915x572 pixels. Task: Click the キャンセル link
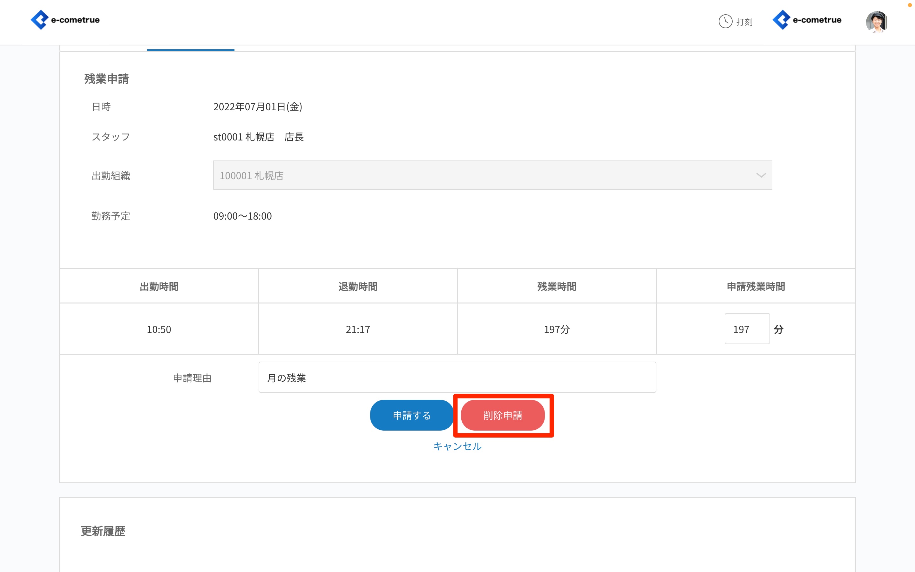point(457,446)
